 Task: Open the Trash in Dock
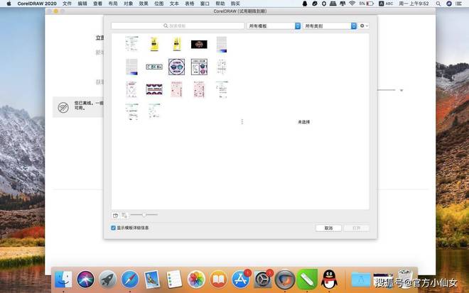tap(405, 278)
